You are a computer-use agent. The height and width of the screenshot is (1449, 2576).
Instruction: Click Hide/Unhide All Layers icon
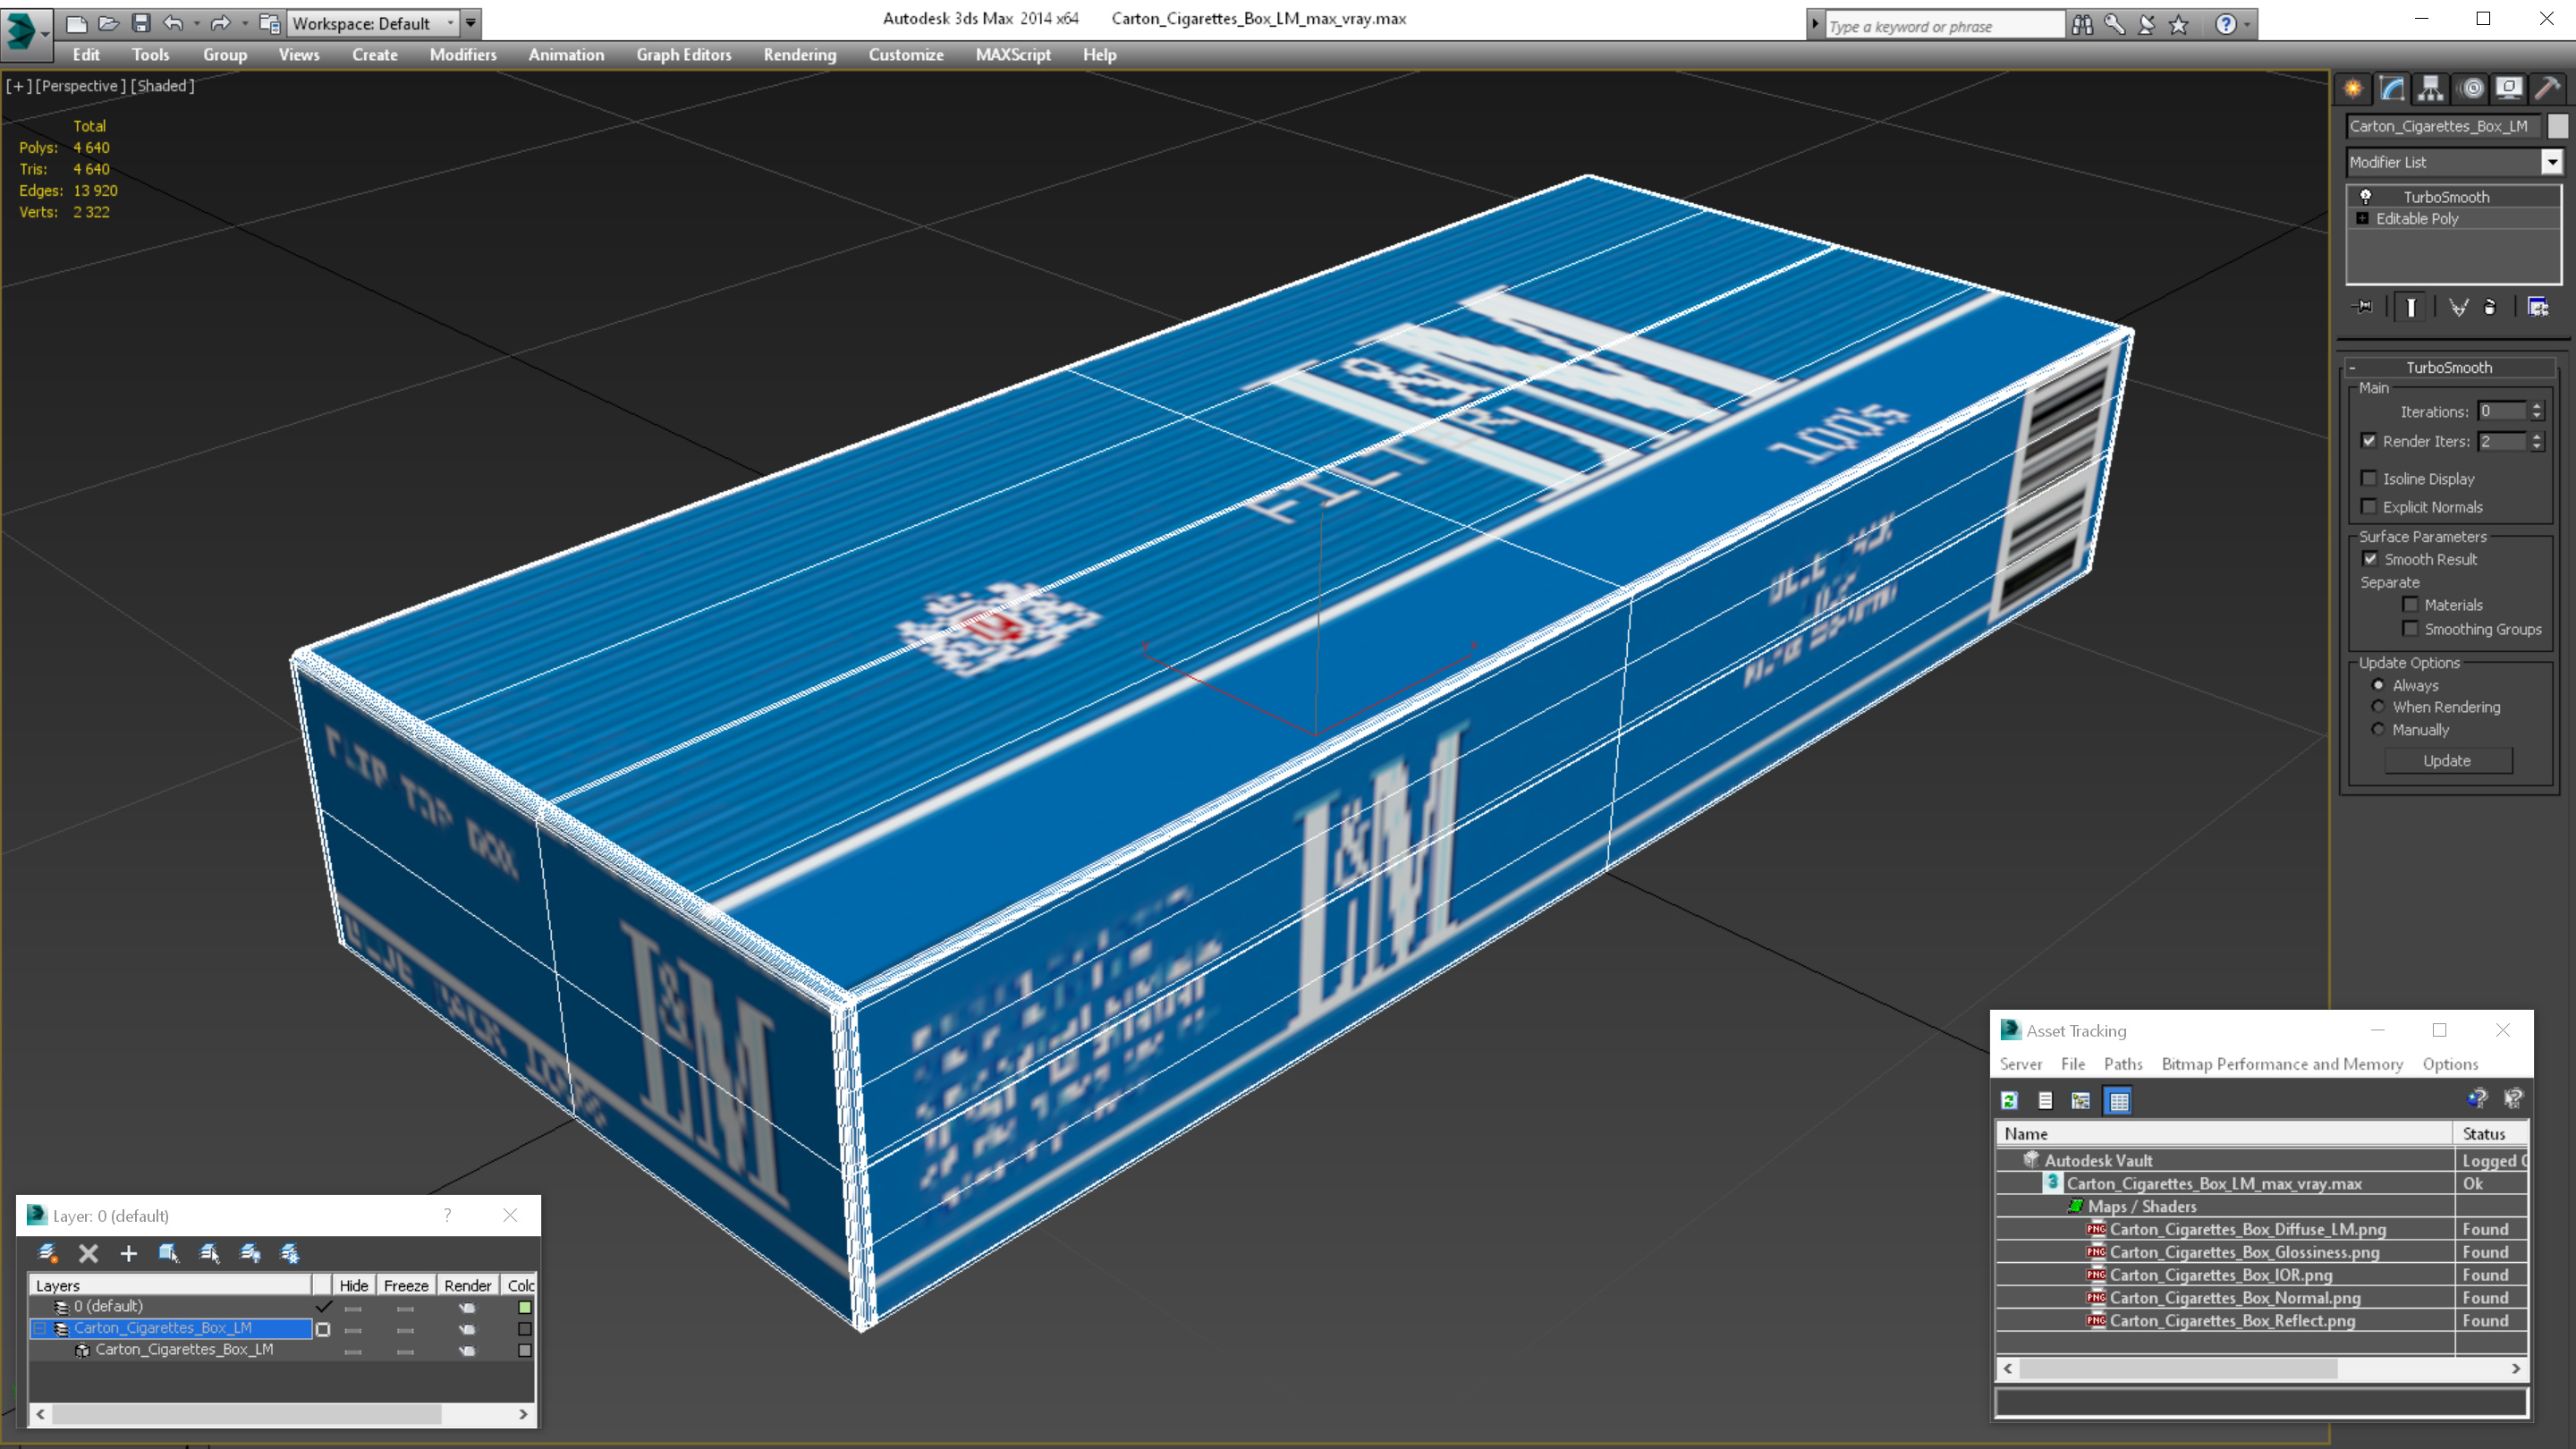pyautogui.click(x=250, y=1253)
